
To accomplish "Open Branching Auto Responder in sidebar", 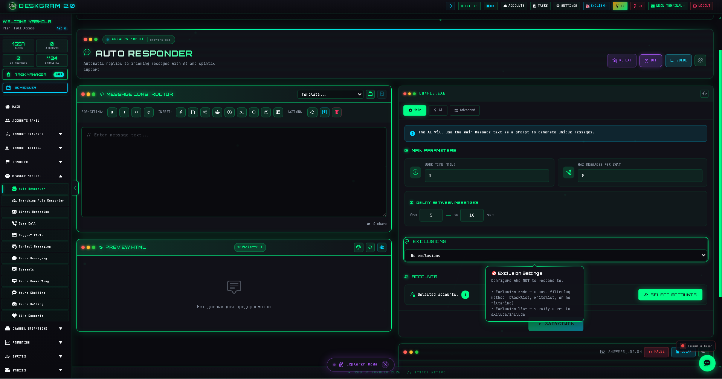I will 35,200.
